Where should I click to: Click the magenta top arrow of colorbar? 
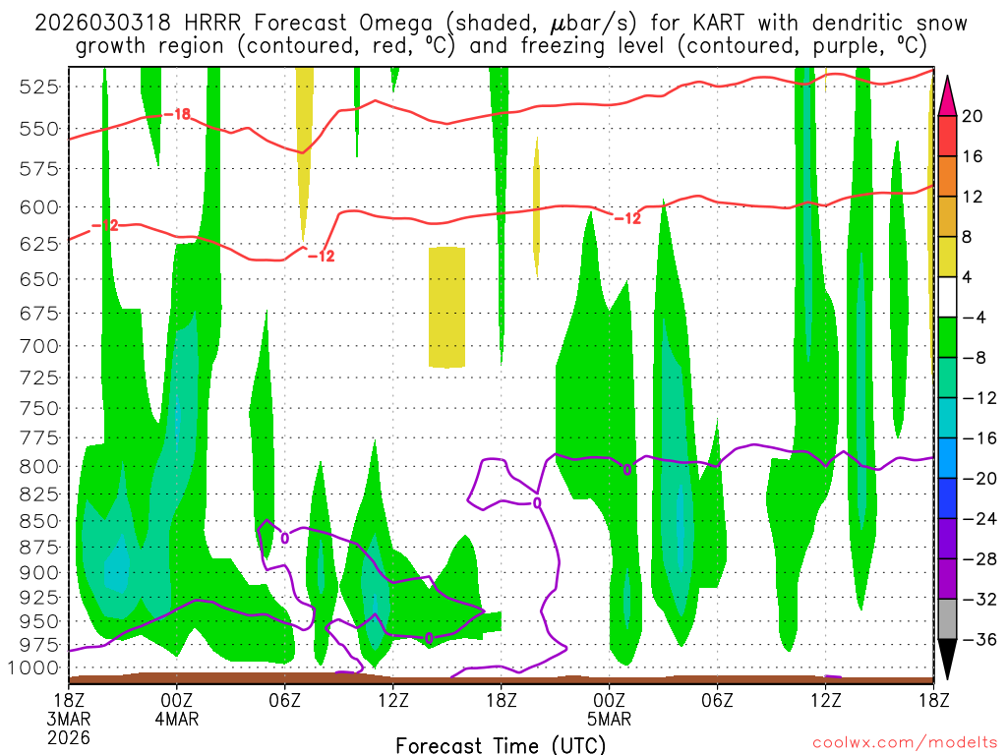(x=947, y=97)
